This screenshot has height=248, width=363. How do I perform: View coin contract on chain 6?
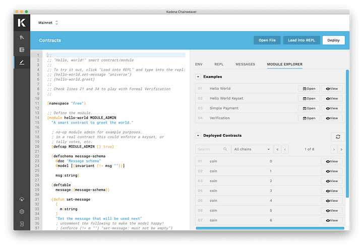click(332, 220)
